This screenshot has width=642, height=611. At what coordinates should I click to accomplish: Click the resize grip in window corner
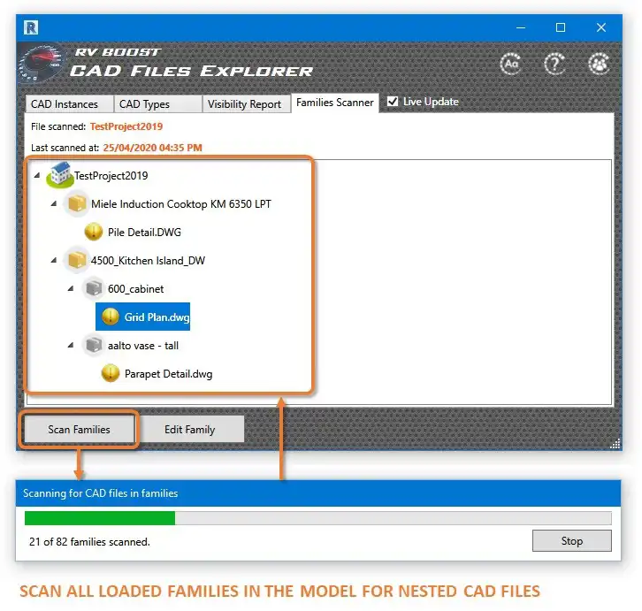click(x=615, y=444)
